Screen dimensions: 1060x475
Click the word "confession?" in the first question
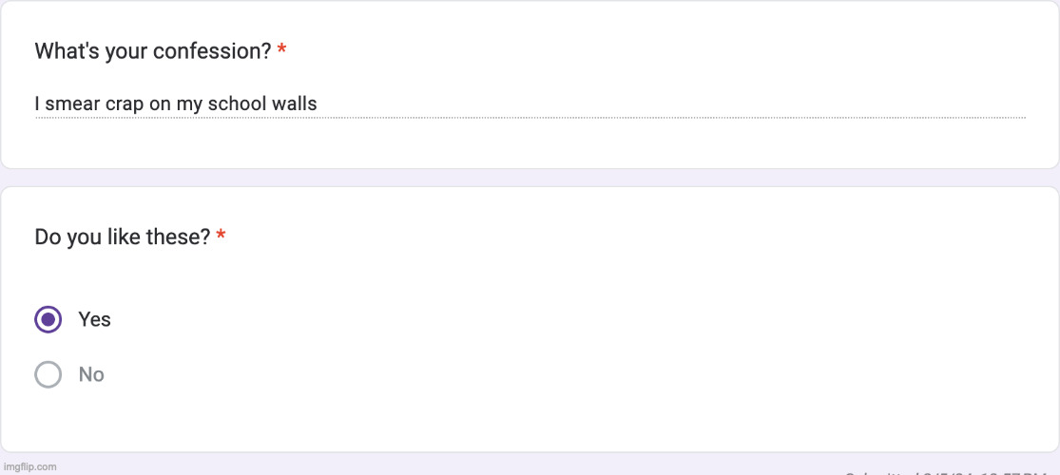tap(218, 51)
